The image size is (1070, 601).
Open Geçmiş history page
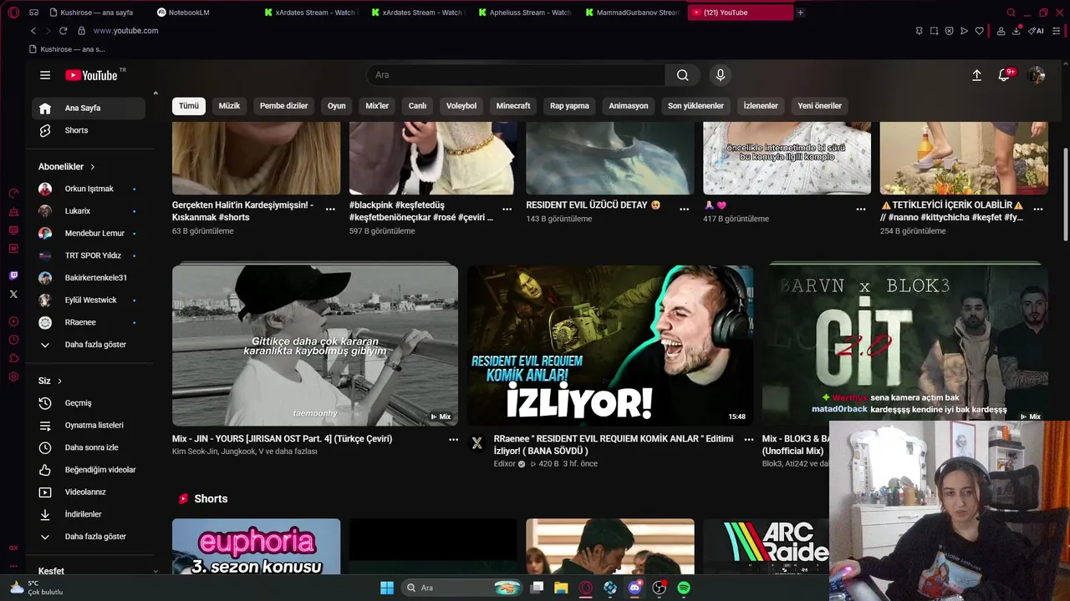point(89,403)
